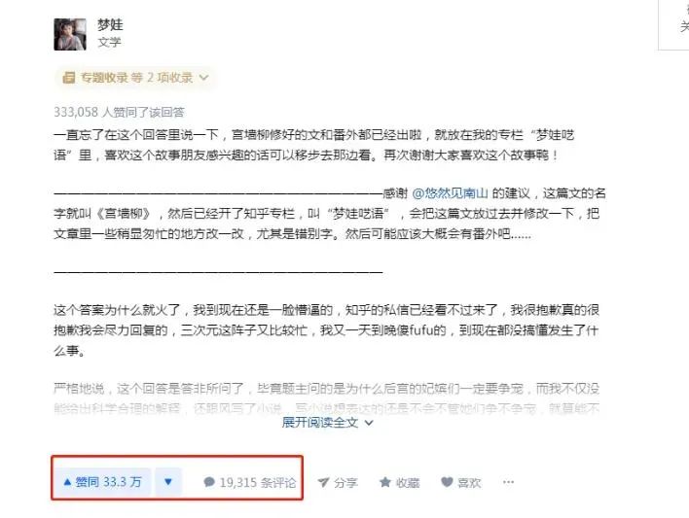
Task: Select the 分享 share label
Action: click(x=345, y=483)
